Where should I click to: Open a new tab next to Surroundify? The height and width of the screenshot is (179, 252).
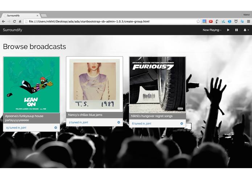click(x=44, y=16)
